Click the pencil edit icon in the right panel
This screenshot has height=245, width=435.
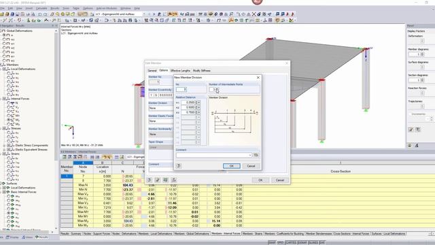[411, 129]
